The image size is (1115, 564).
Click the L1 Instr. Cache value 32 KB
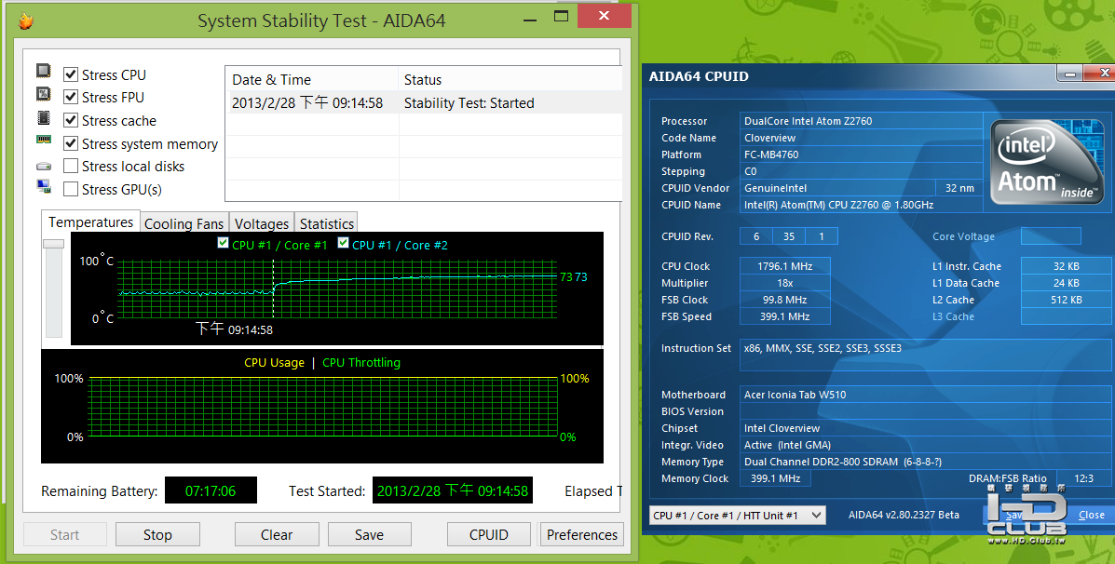tap(1066, 266)
